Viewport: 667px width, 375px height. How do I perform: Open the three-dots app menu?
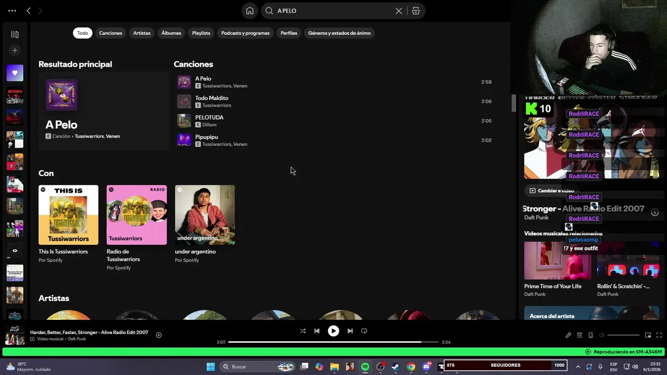[12, 10]
